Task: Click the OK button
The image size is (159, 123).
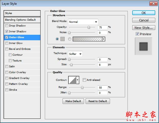Action: 144,13
